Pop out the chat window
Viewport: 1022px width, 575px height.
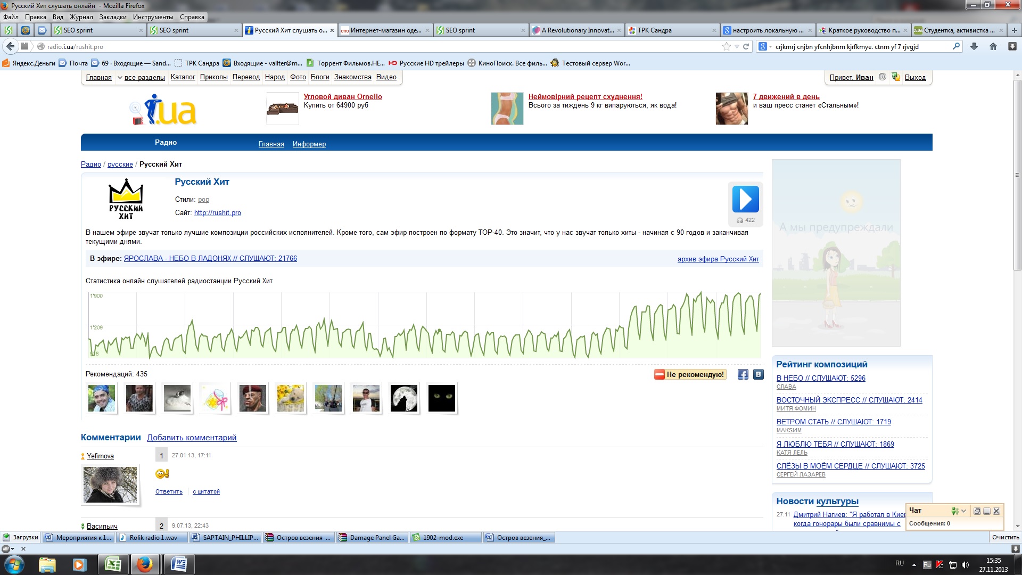(x=977, y=511)
